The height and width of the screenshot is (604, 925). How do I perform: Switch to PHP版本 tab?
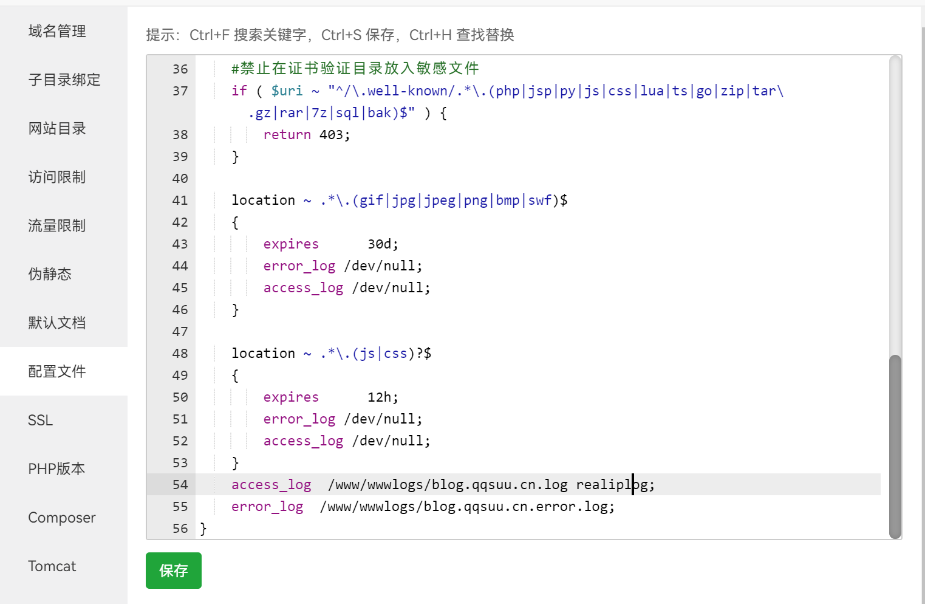[56, 468]
